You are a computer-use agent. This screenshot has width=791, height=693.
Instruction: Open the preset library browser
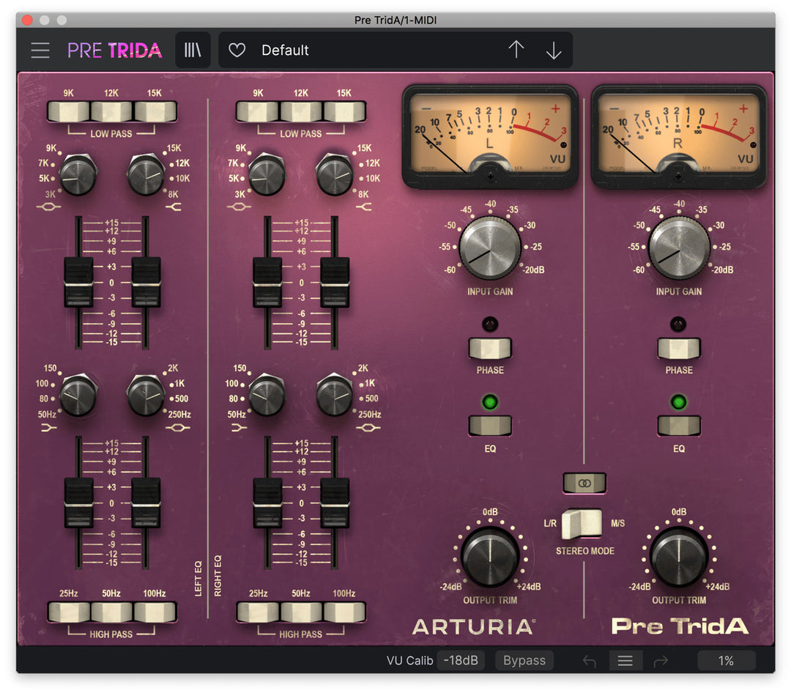tap(193, 50)
